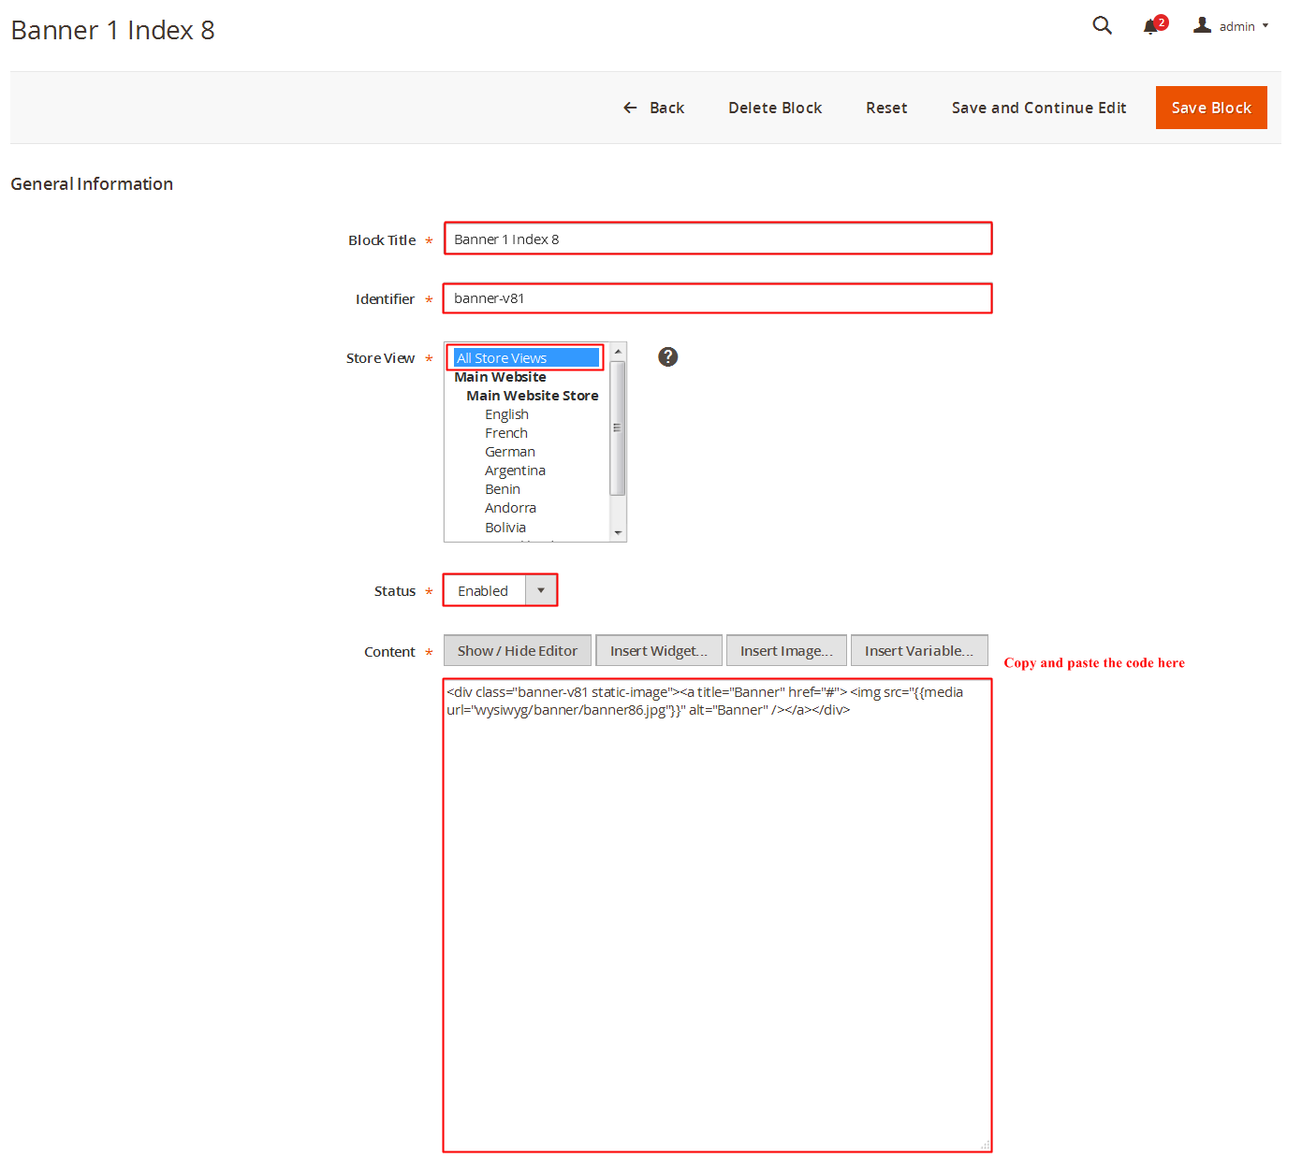Click Main Website Store group label
The height and width of the screenshot is (1159, 1302).
(x=533, y=396)
